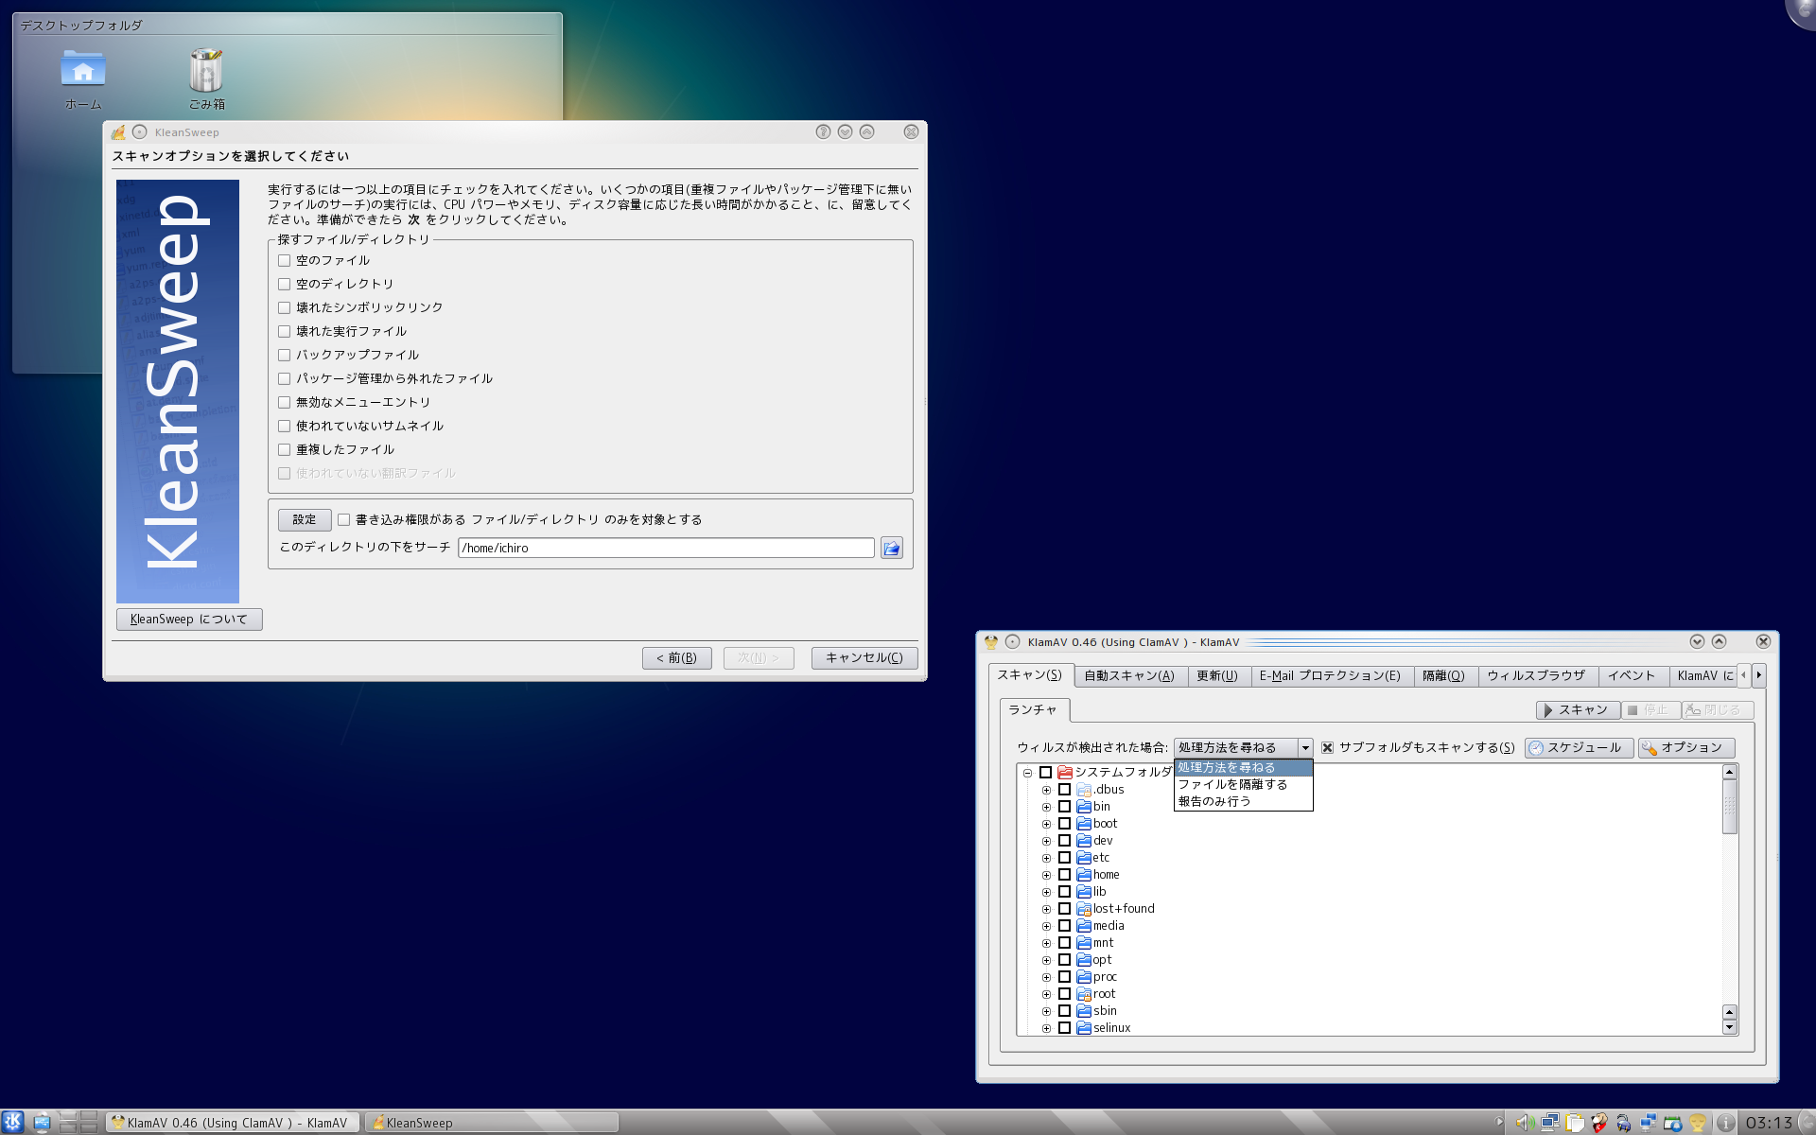
Task: Click the root folder icon in tree
Action: [1084, 994]
